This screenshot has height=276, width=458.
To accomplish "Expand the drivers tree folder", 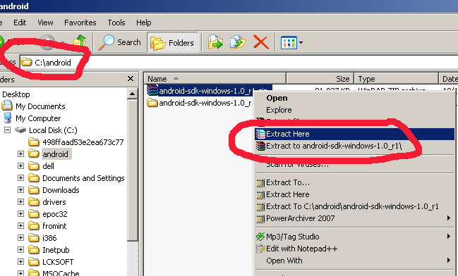I will pyautogui.click(x=20, y=201).
